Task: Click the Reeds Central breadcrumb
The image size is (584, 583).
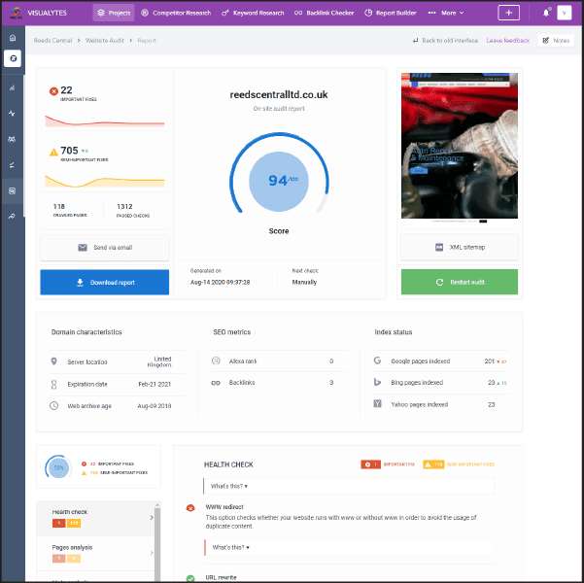Action: coord(52,40)
